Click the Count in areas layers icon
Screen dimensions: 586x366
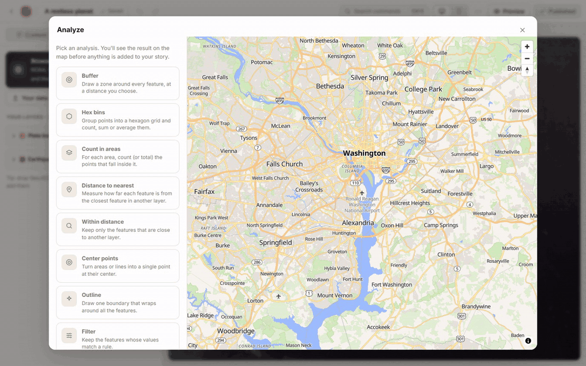pos(69,153)
